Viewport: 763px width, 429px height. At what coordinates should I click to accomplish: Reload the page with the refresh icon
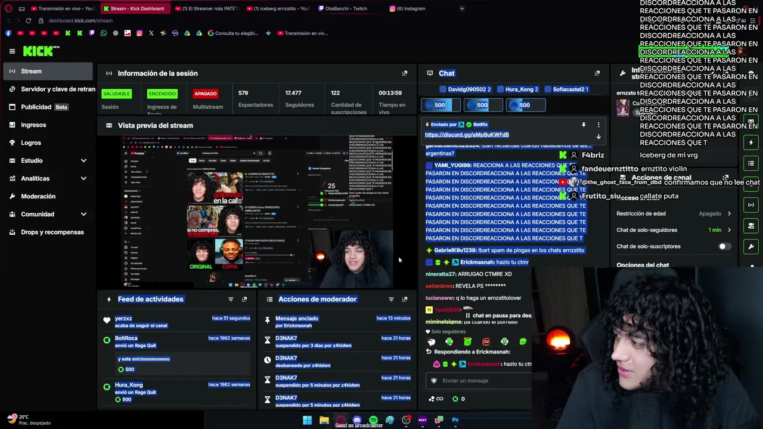(28, 21)
